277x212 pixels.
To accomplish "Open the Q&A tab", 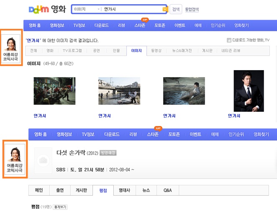I will coord(168,190).
